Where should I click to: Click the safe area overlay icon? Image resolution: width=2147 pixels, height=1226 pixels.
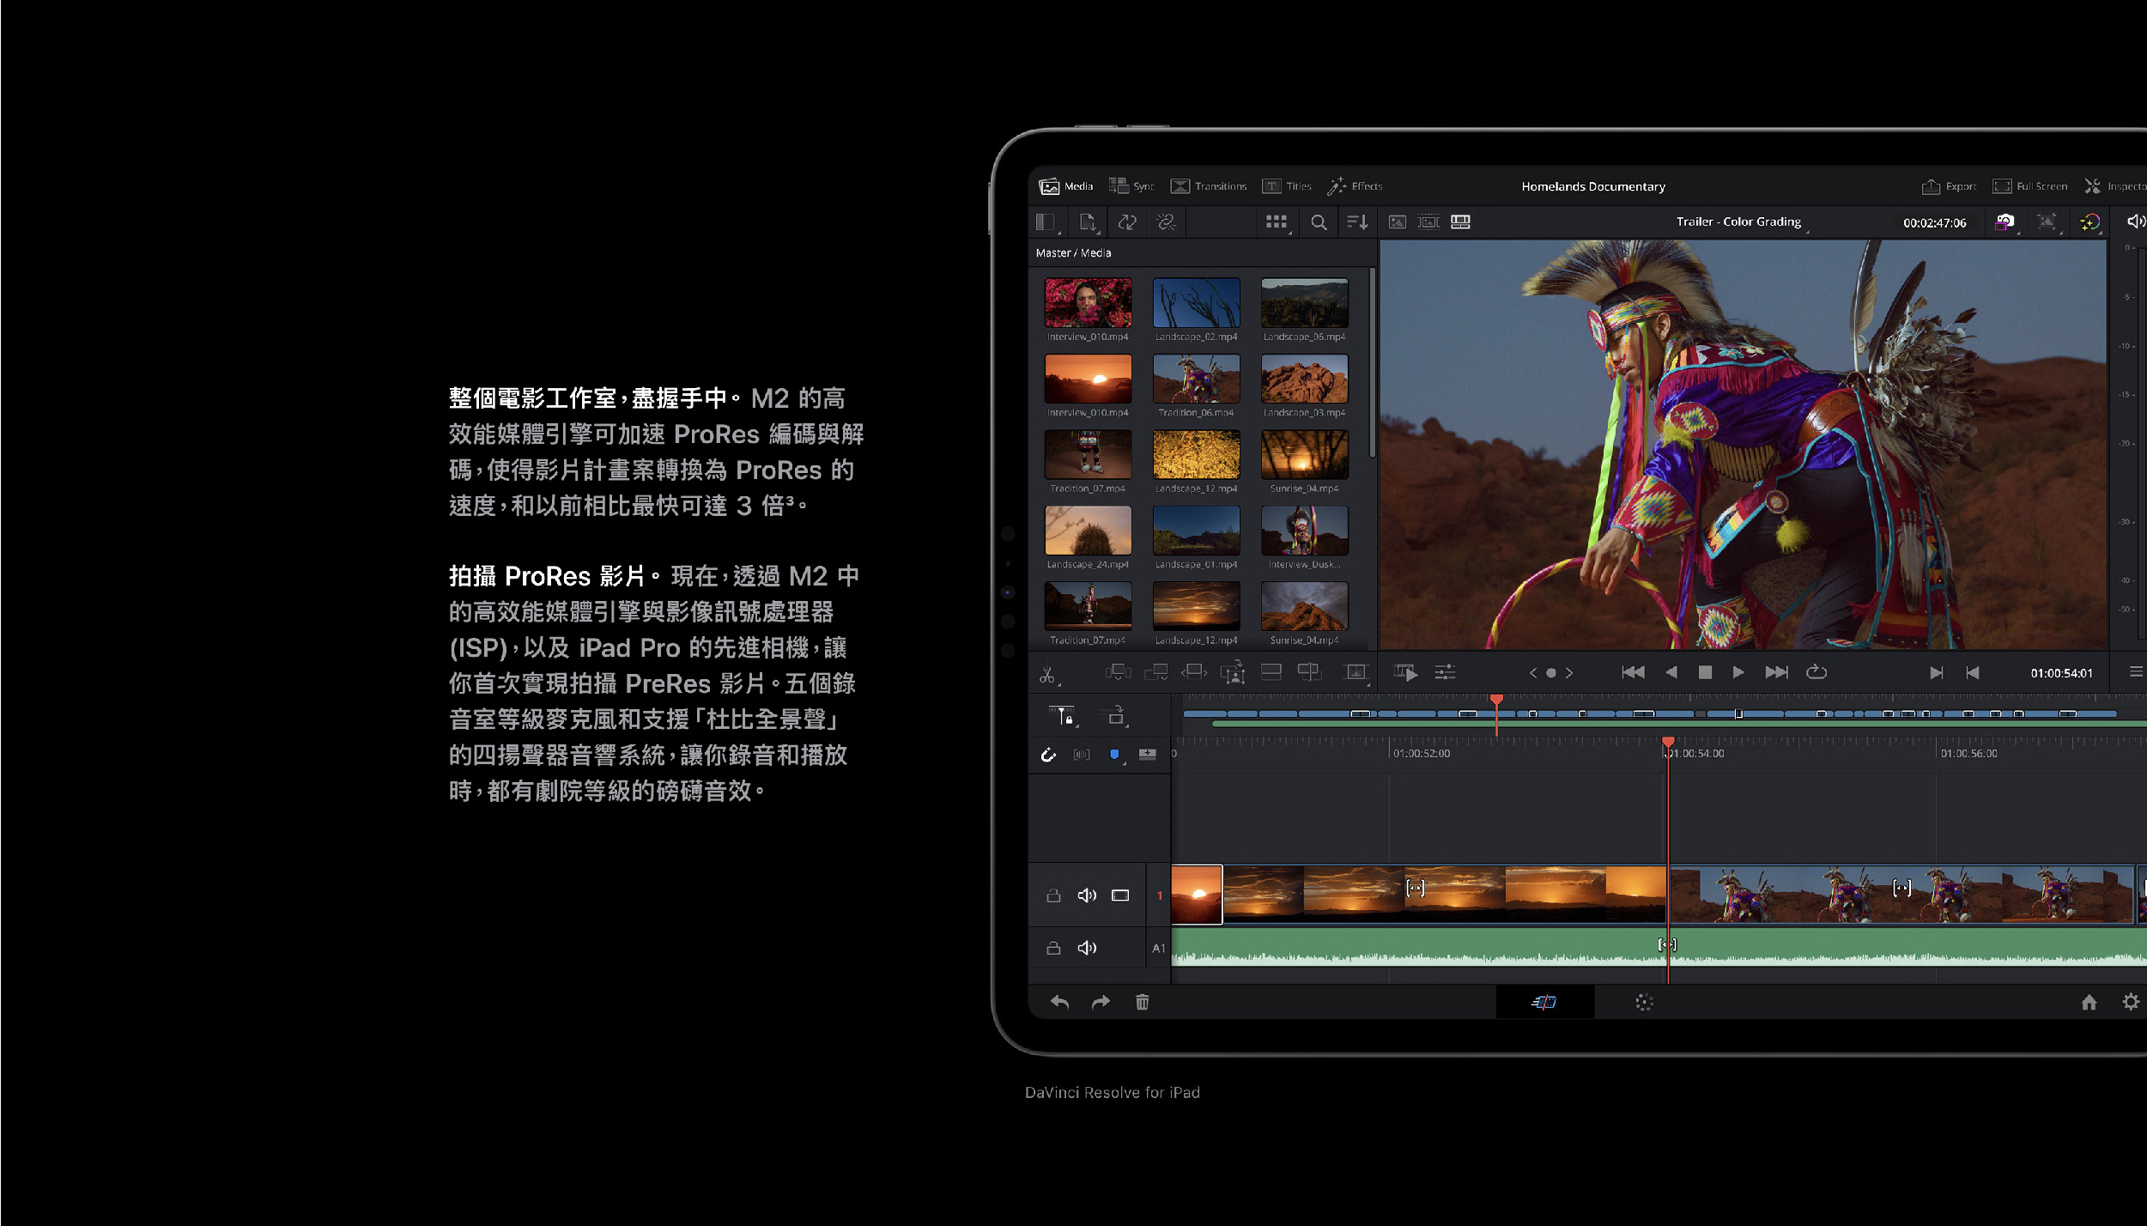pos(2047,222)
